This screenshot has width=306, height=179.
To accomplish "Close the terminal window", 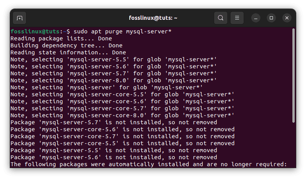I will pos(287,18).
